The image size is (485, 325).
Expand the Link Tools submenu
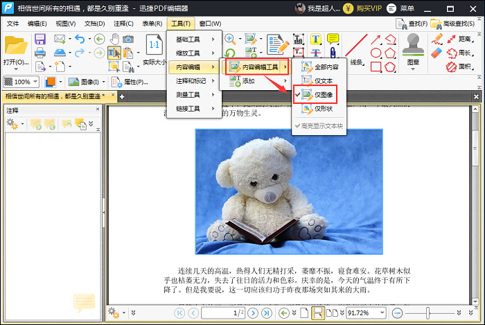tap(194, 109)
